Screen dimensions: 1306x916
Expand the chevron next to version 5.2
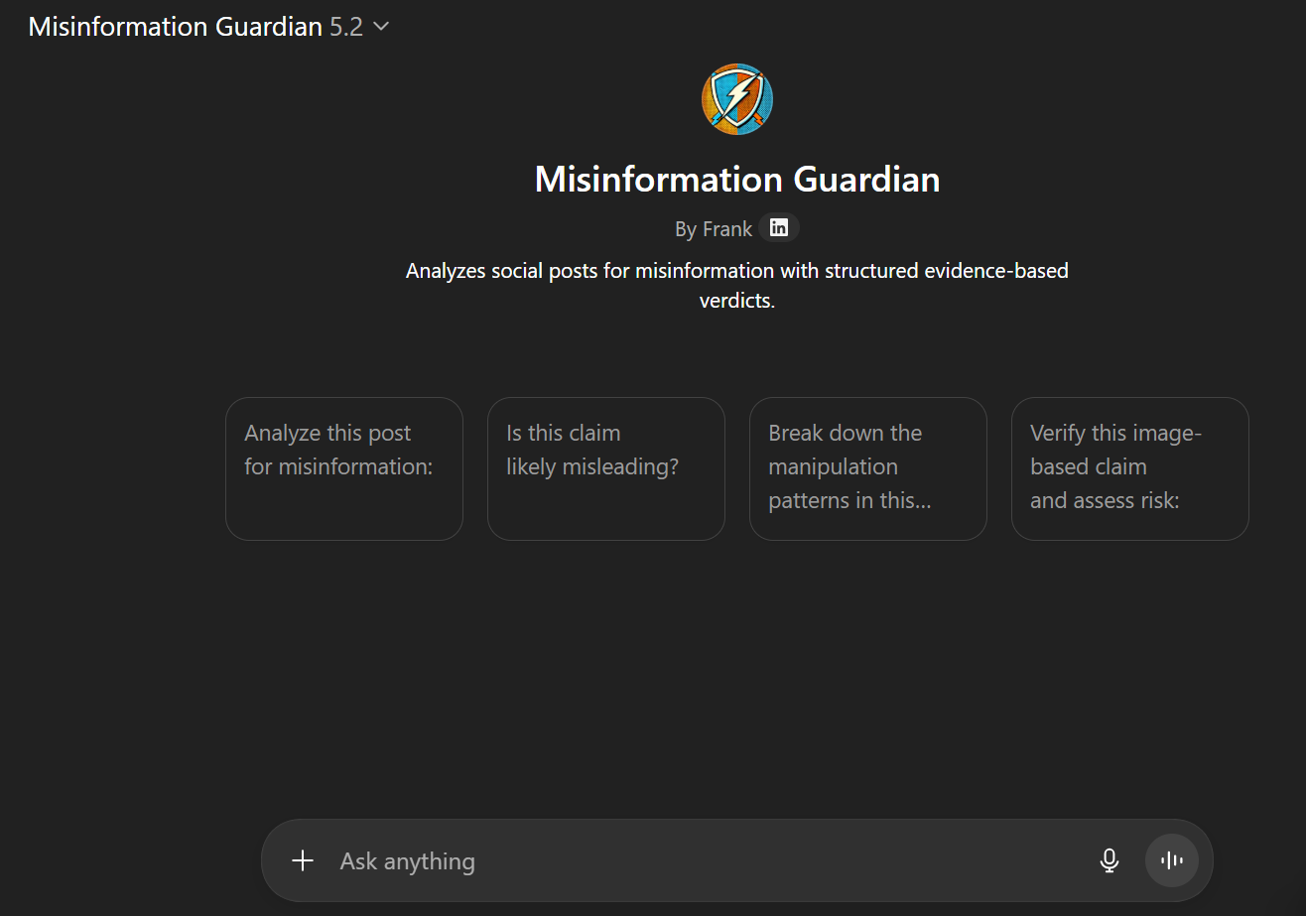click(381, 28)
